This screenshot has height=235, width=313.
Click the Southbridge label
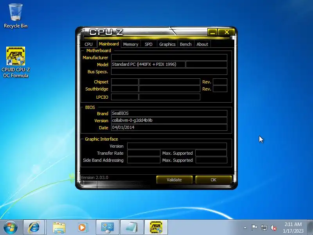click(97, 89)
